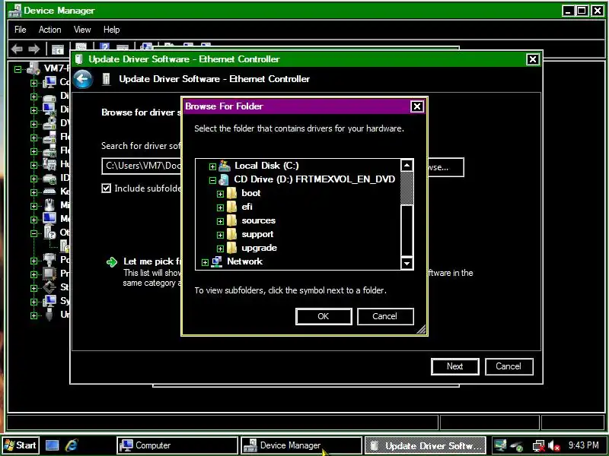The image size is (609, 456).
Task: Open the File menu
Action: pyautogui.click(x=21, y=30)
